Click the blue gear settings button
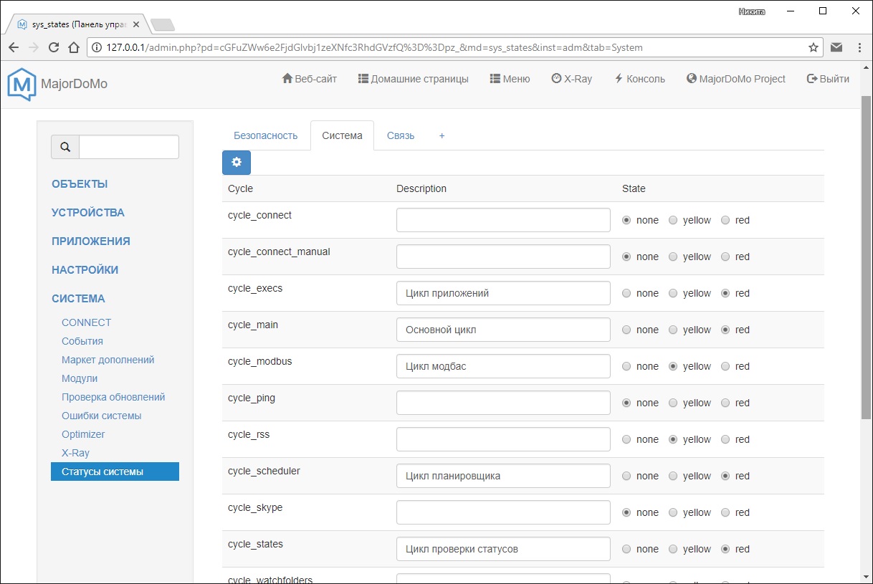The image size is (873, 584). point(237,163)
